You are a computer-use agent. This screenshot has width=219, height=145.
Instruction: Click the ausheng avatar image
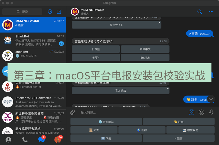(8, 56)
